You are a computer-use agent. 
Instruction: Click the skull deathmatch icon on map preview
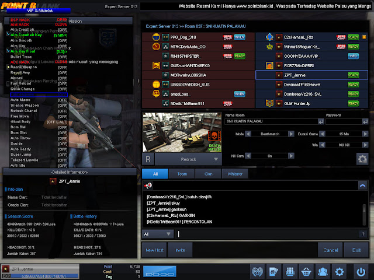coord(214,136)
